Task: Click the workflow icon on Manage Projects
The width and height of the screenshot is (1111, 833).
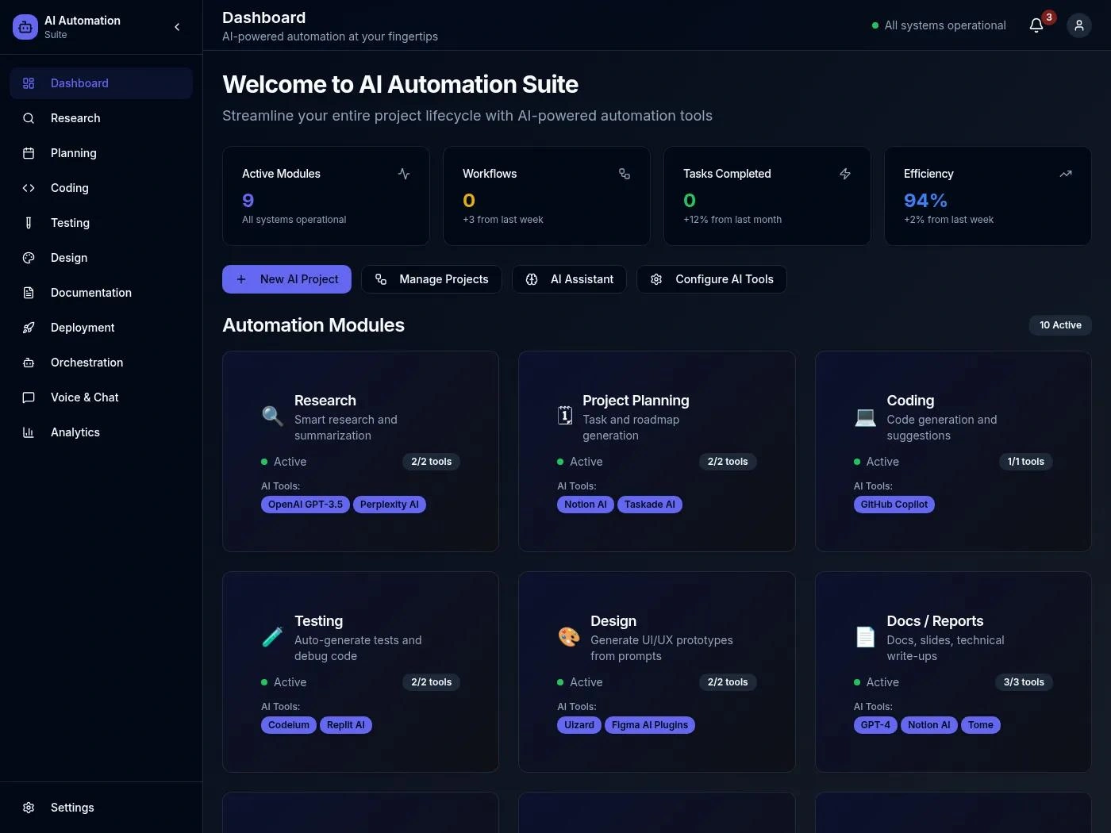Action: [381, 279]
